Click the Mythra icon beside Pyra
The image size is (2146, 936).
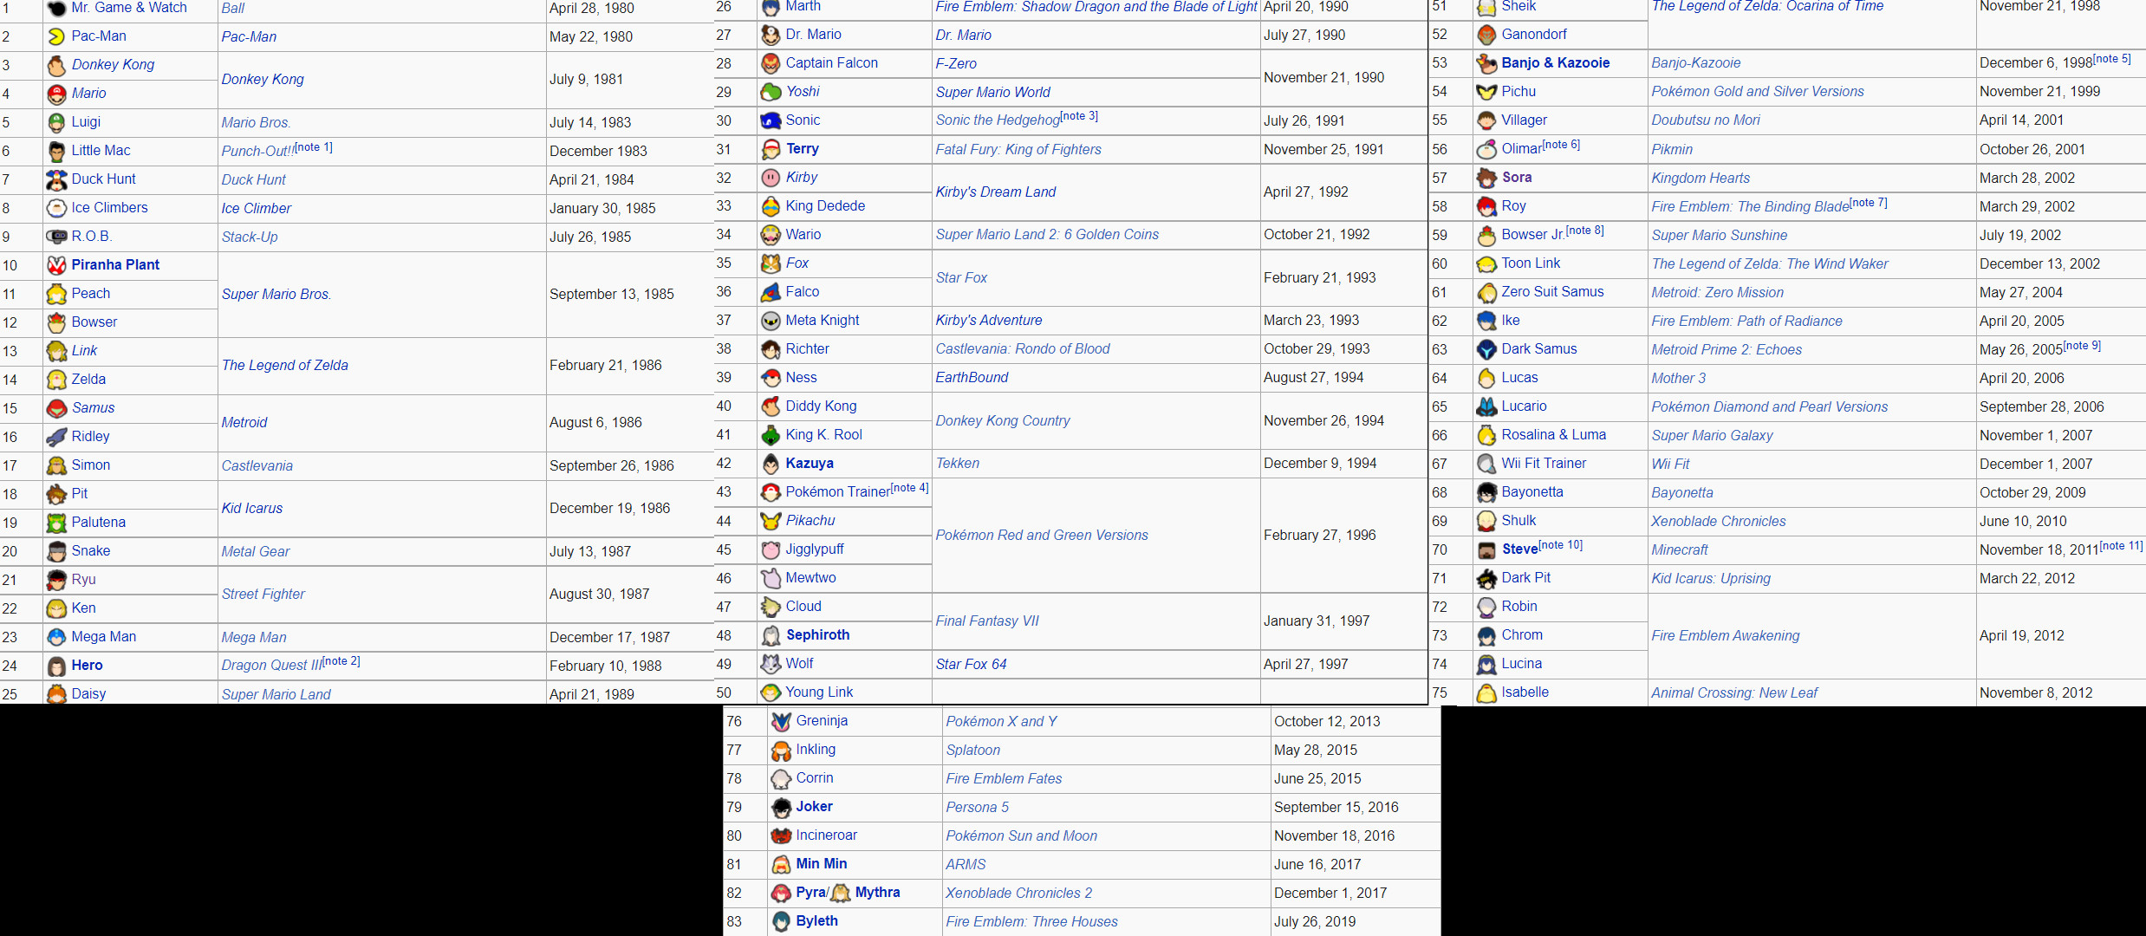(x=841, y=893)
